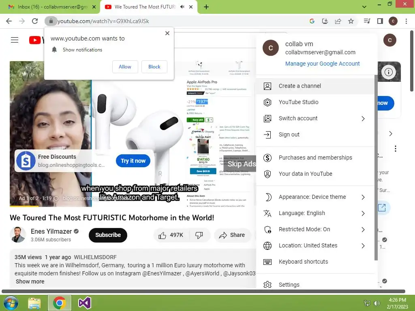This screenshot has height=311, width=415.
Task: Skip the ad with Skip Ads
Action: (241, 164)
